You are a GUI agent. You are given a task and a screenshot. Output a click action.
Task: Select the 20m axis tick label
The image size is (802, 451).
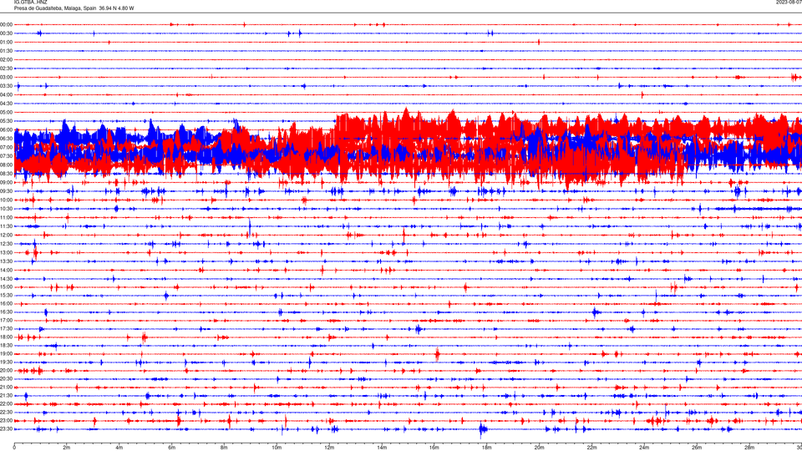click(x=539, y=448)
